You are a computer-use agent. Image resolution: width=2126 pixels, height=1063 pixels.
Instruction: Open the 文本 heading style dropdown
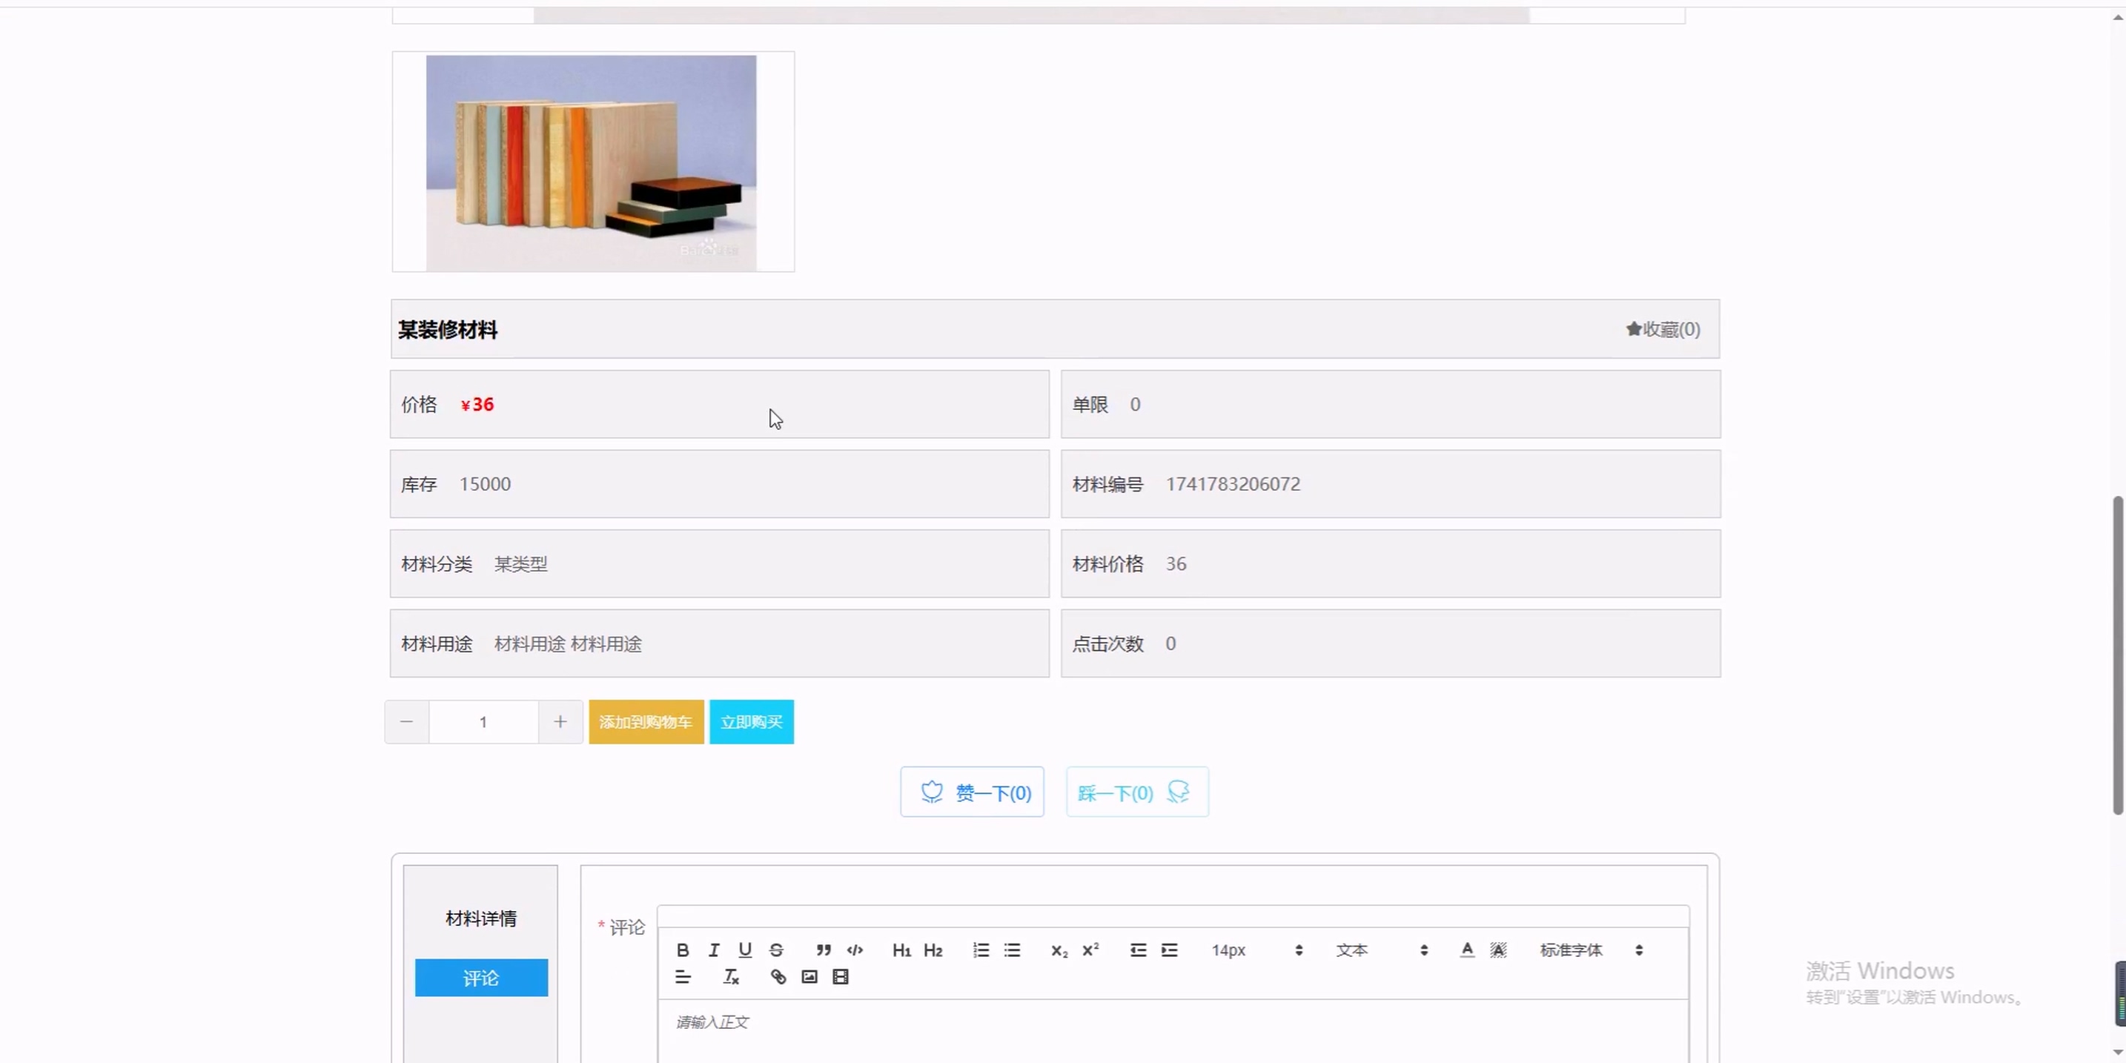click(x=1382, y=950)
